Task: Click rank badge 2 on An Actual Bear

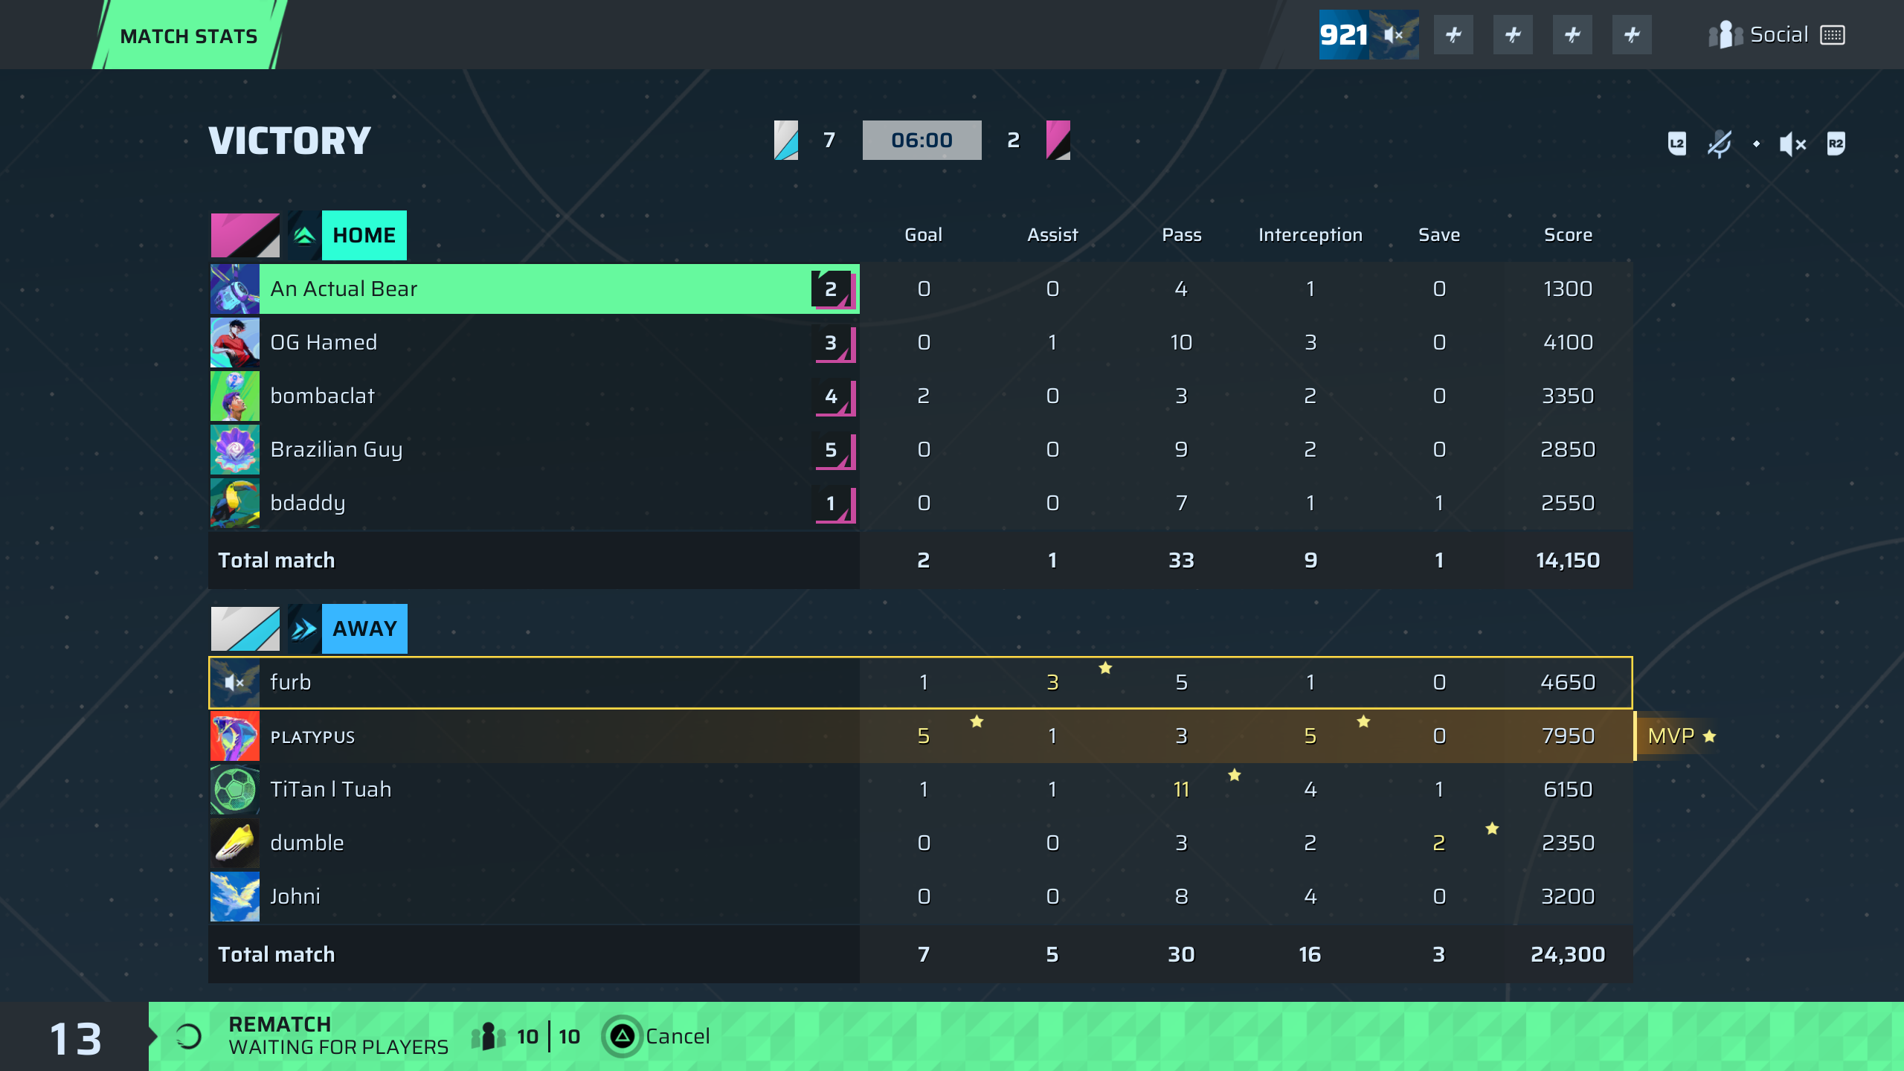Action: [833, 289]
